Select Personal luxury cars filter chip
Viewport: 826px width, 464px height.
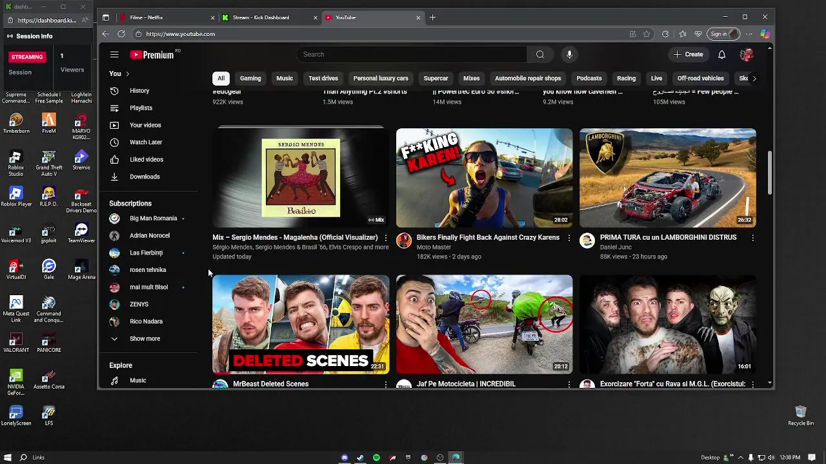tap(381, 79)
